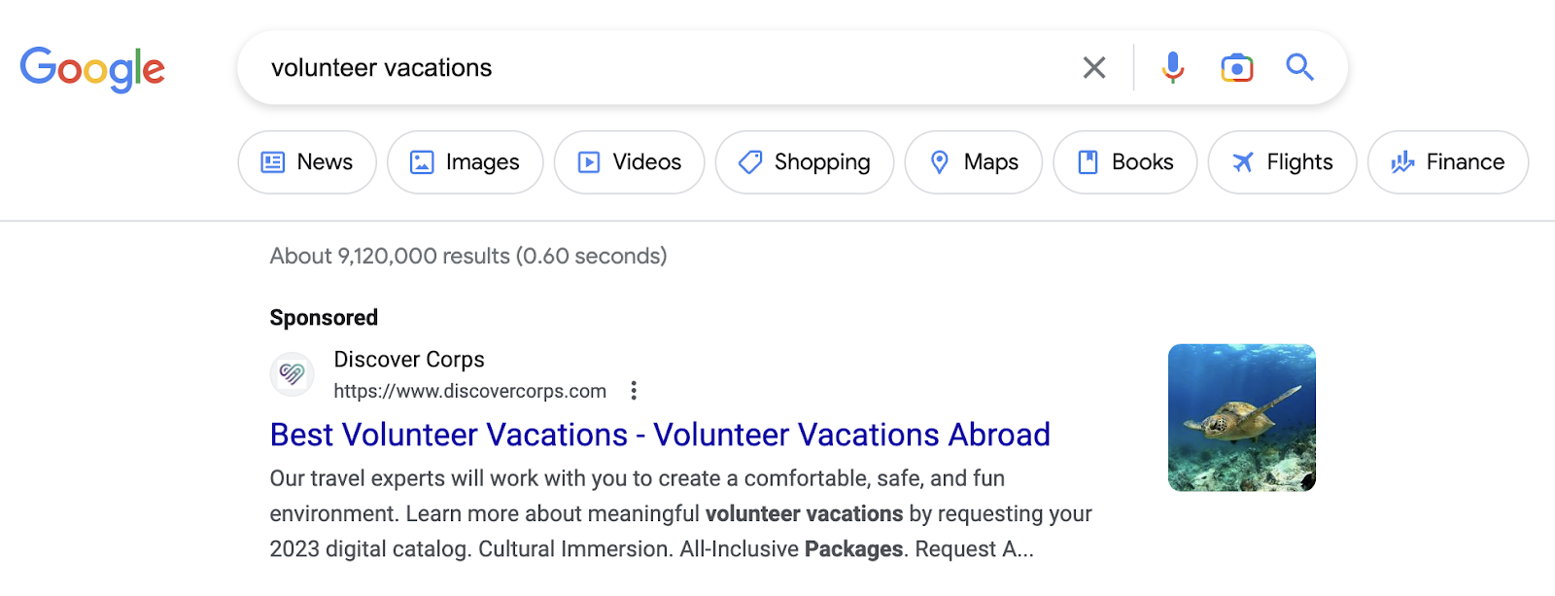Click the Google logo

click(x=92, y=69)
